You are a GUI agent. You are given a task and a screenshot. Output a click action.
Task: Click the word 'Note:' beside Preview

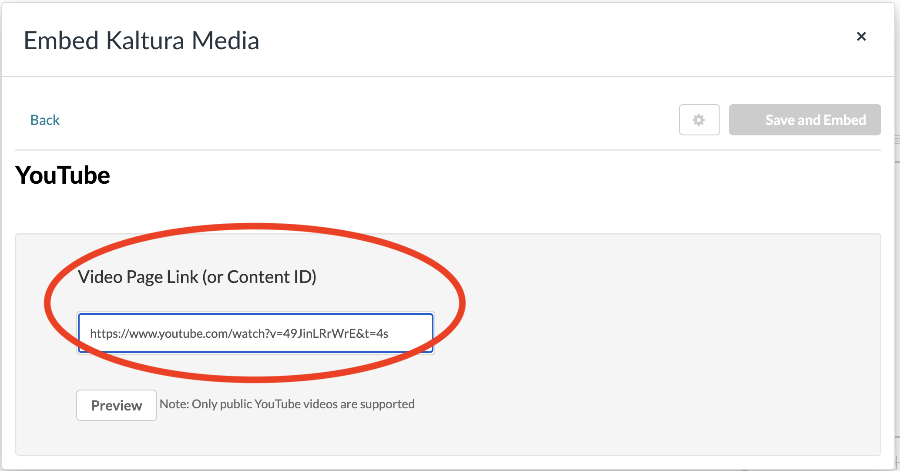[174, 404]
